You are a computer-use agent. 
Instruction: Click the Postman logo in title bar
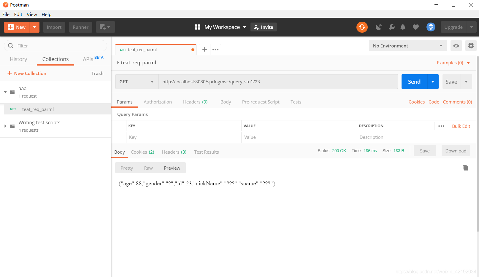[5, 5]
